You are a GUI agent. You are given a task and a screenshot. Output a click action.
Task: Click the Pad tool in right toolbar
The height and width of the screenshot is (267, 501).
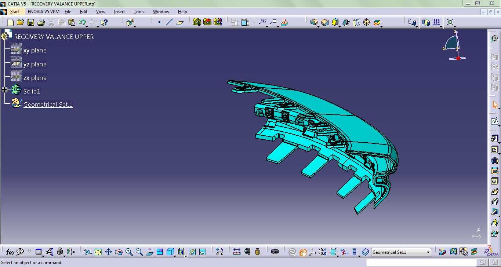(495, 139)
